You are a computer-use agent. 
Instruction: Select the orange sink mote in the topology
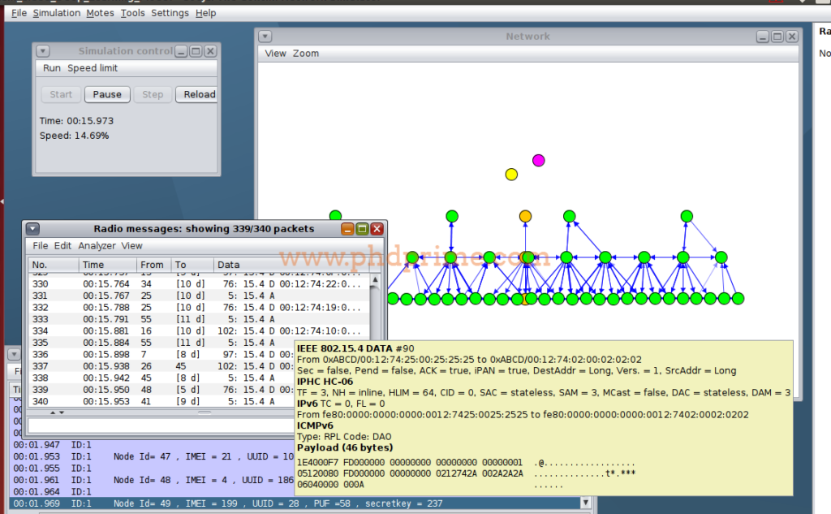tap(527, 215)
